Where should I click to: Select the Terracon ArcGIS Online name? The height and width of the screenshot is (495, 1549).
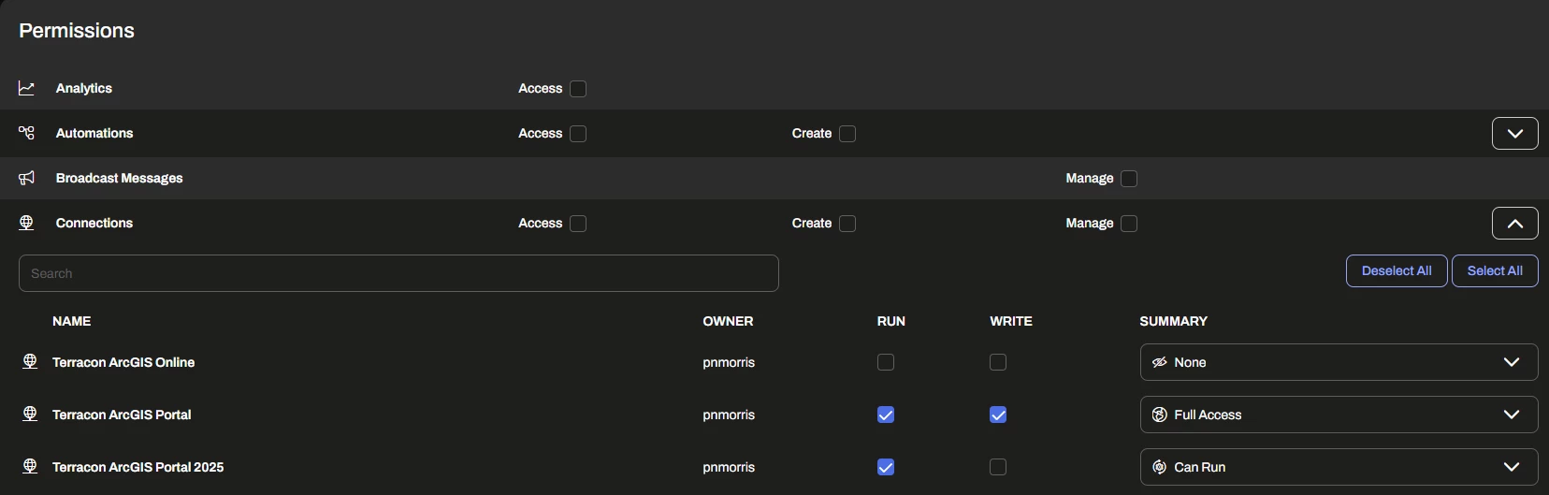(123, 362)
